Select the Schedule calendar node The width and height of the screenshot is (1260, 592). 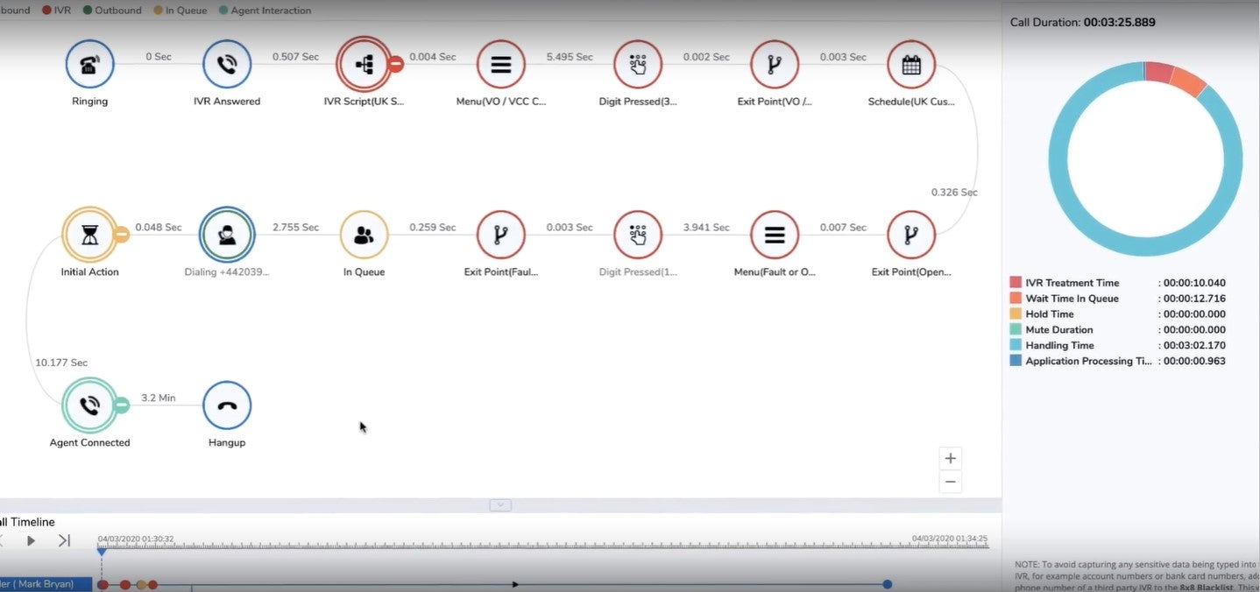click(x=910, y=64)
